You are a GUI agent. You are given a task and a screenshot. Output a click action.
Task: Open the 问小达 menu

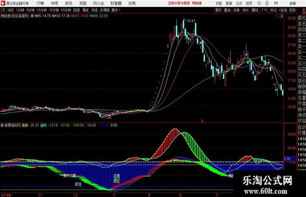point(98,3)
